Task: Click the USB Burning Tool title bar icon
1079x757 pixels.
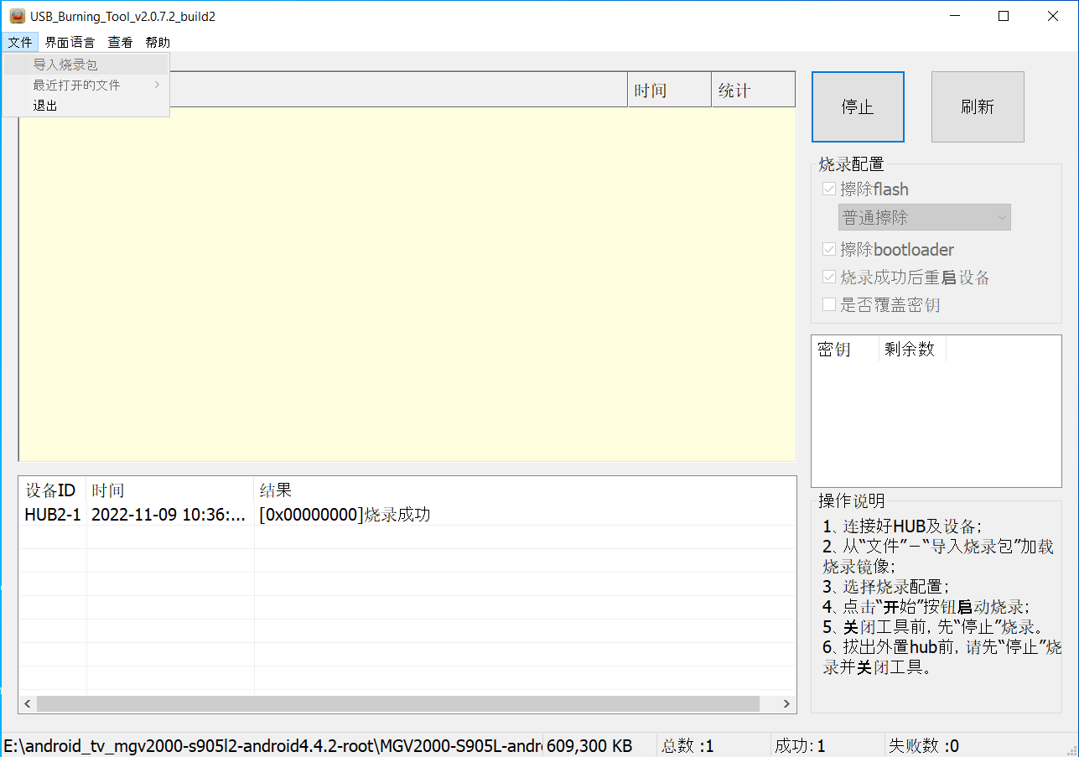Action: (17, 16)
